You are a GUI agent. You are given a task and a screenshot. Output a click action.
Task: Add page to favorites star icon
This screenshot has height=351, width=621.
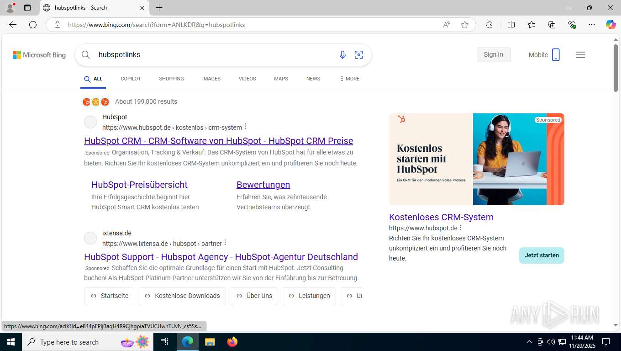pyautogui.click(x=465, y=25)
